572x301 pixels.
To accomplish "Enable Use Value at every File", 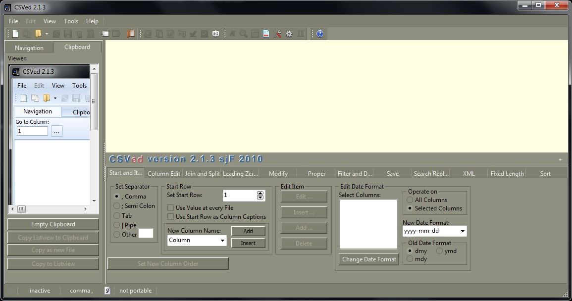I will [170, 207].
